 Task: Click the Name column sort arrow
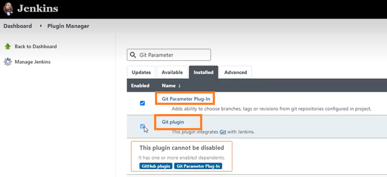pos(179,86)
